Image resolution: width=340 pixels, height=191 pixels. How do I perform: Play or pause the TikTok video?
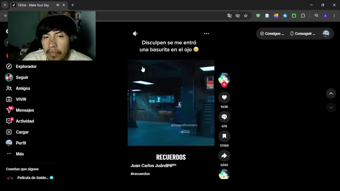click(x=171, y=103)
